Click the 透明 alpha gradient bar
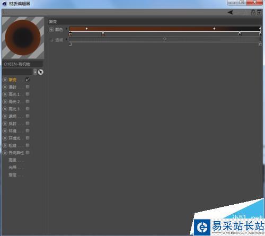This screenshot has height=236, width=265. (x=165, y=39)
